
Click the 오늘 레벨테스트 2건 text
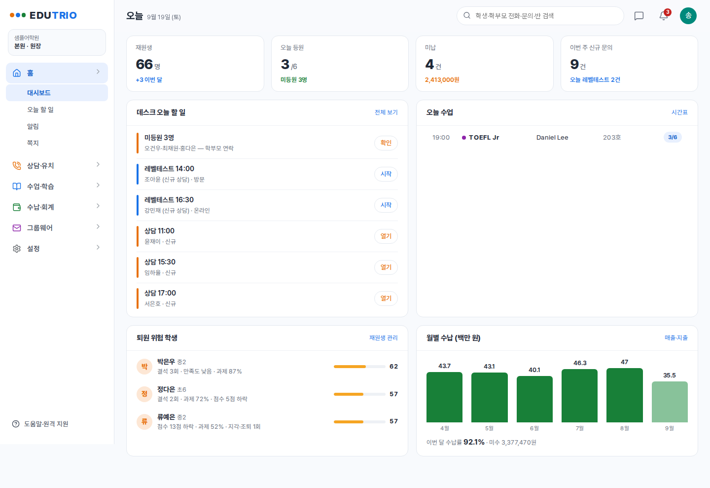(x=595, y=80)
